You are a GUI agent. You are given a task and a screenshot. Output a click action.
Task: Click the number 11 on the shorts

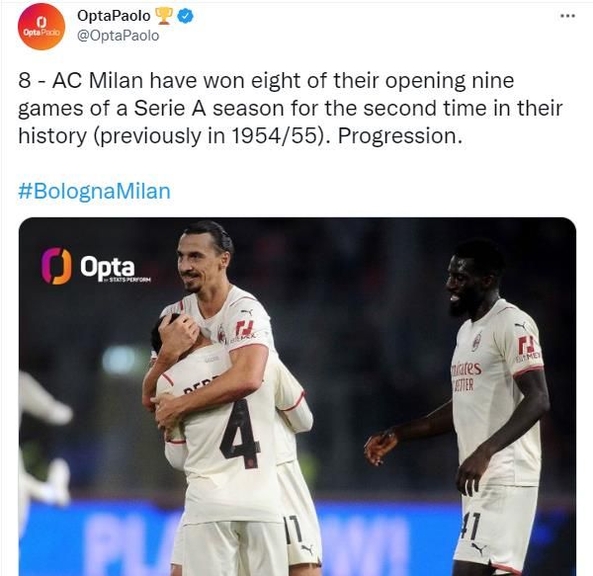pyautogui.click(x=294, y=529)
